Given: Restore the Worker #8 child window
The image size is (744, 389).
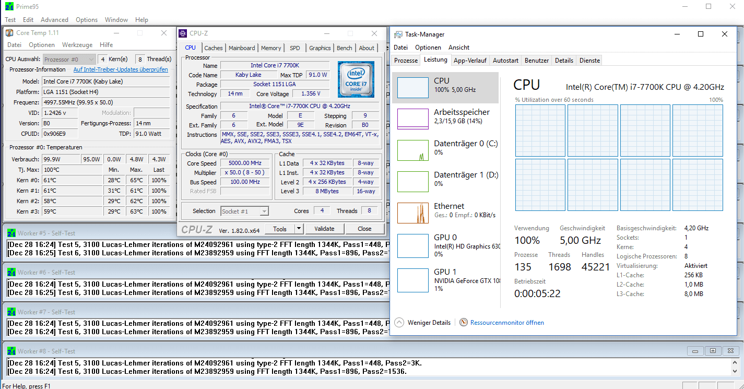Looking at the screenshot, I should coord(713,351).
